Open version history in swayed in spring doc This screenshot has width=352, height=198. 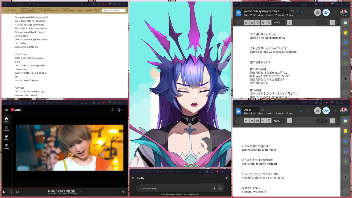(309, 12)
